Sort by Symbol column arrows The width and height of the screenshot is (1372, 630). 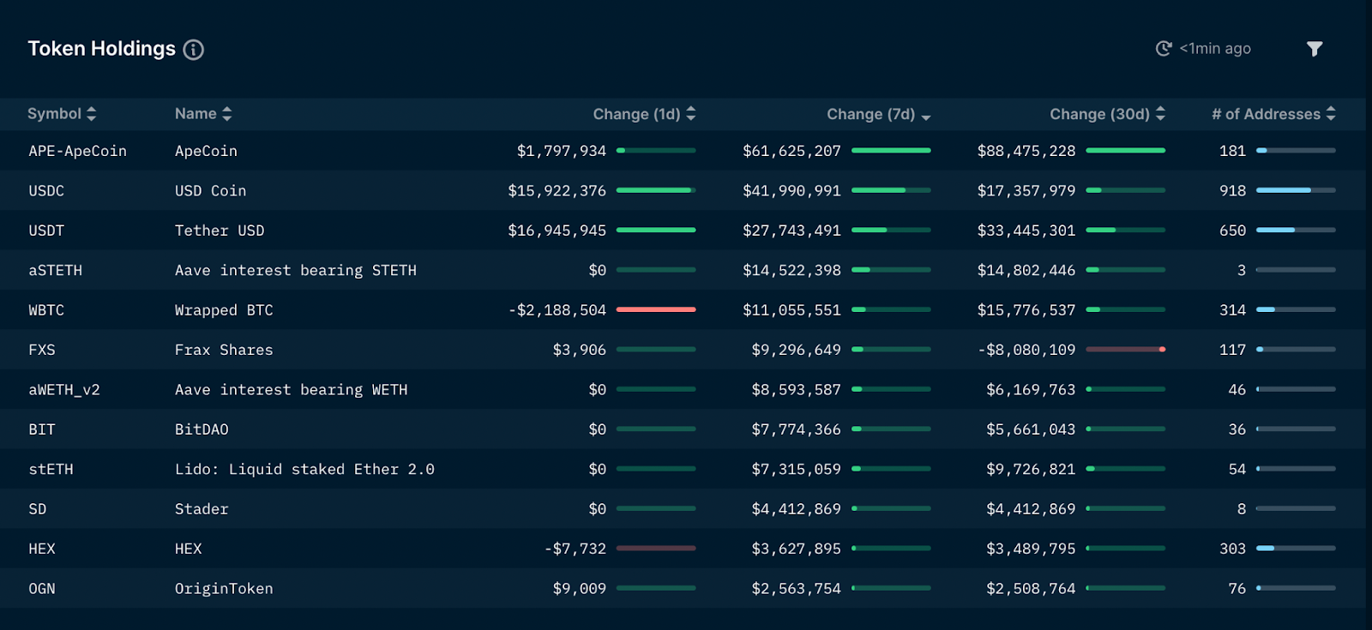click(x=92, y=114)
